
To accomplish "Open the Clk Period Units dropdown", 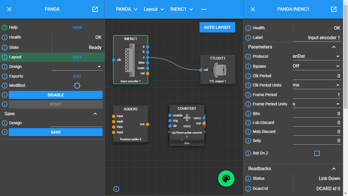I will click(316, 85).
